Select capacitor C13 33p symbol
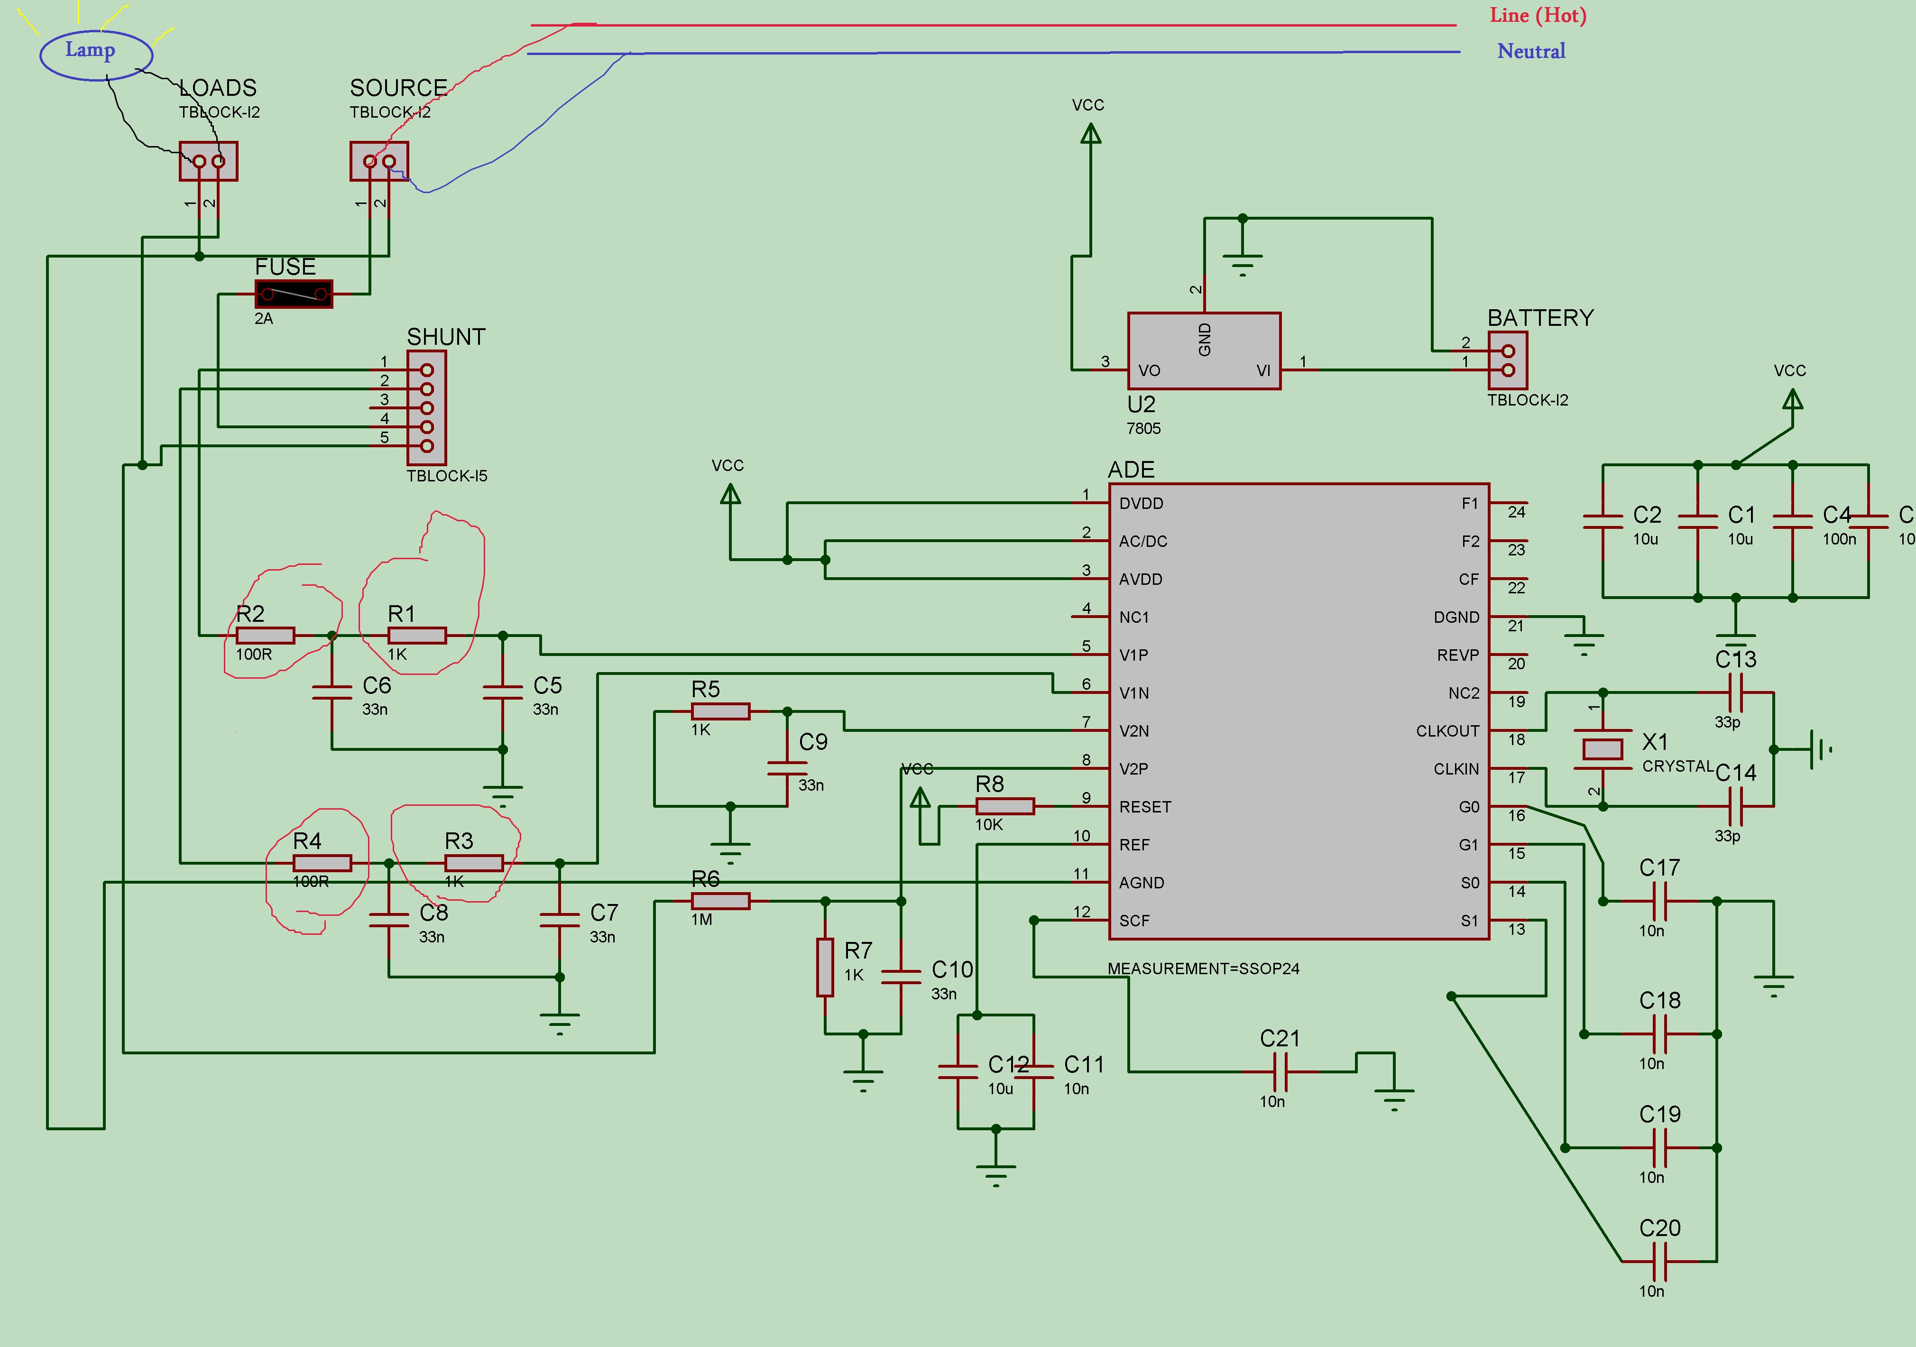Image resolution: width=1916 pixels, height=1347 pixels. click(1736, 692)
